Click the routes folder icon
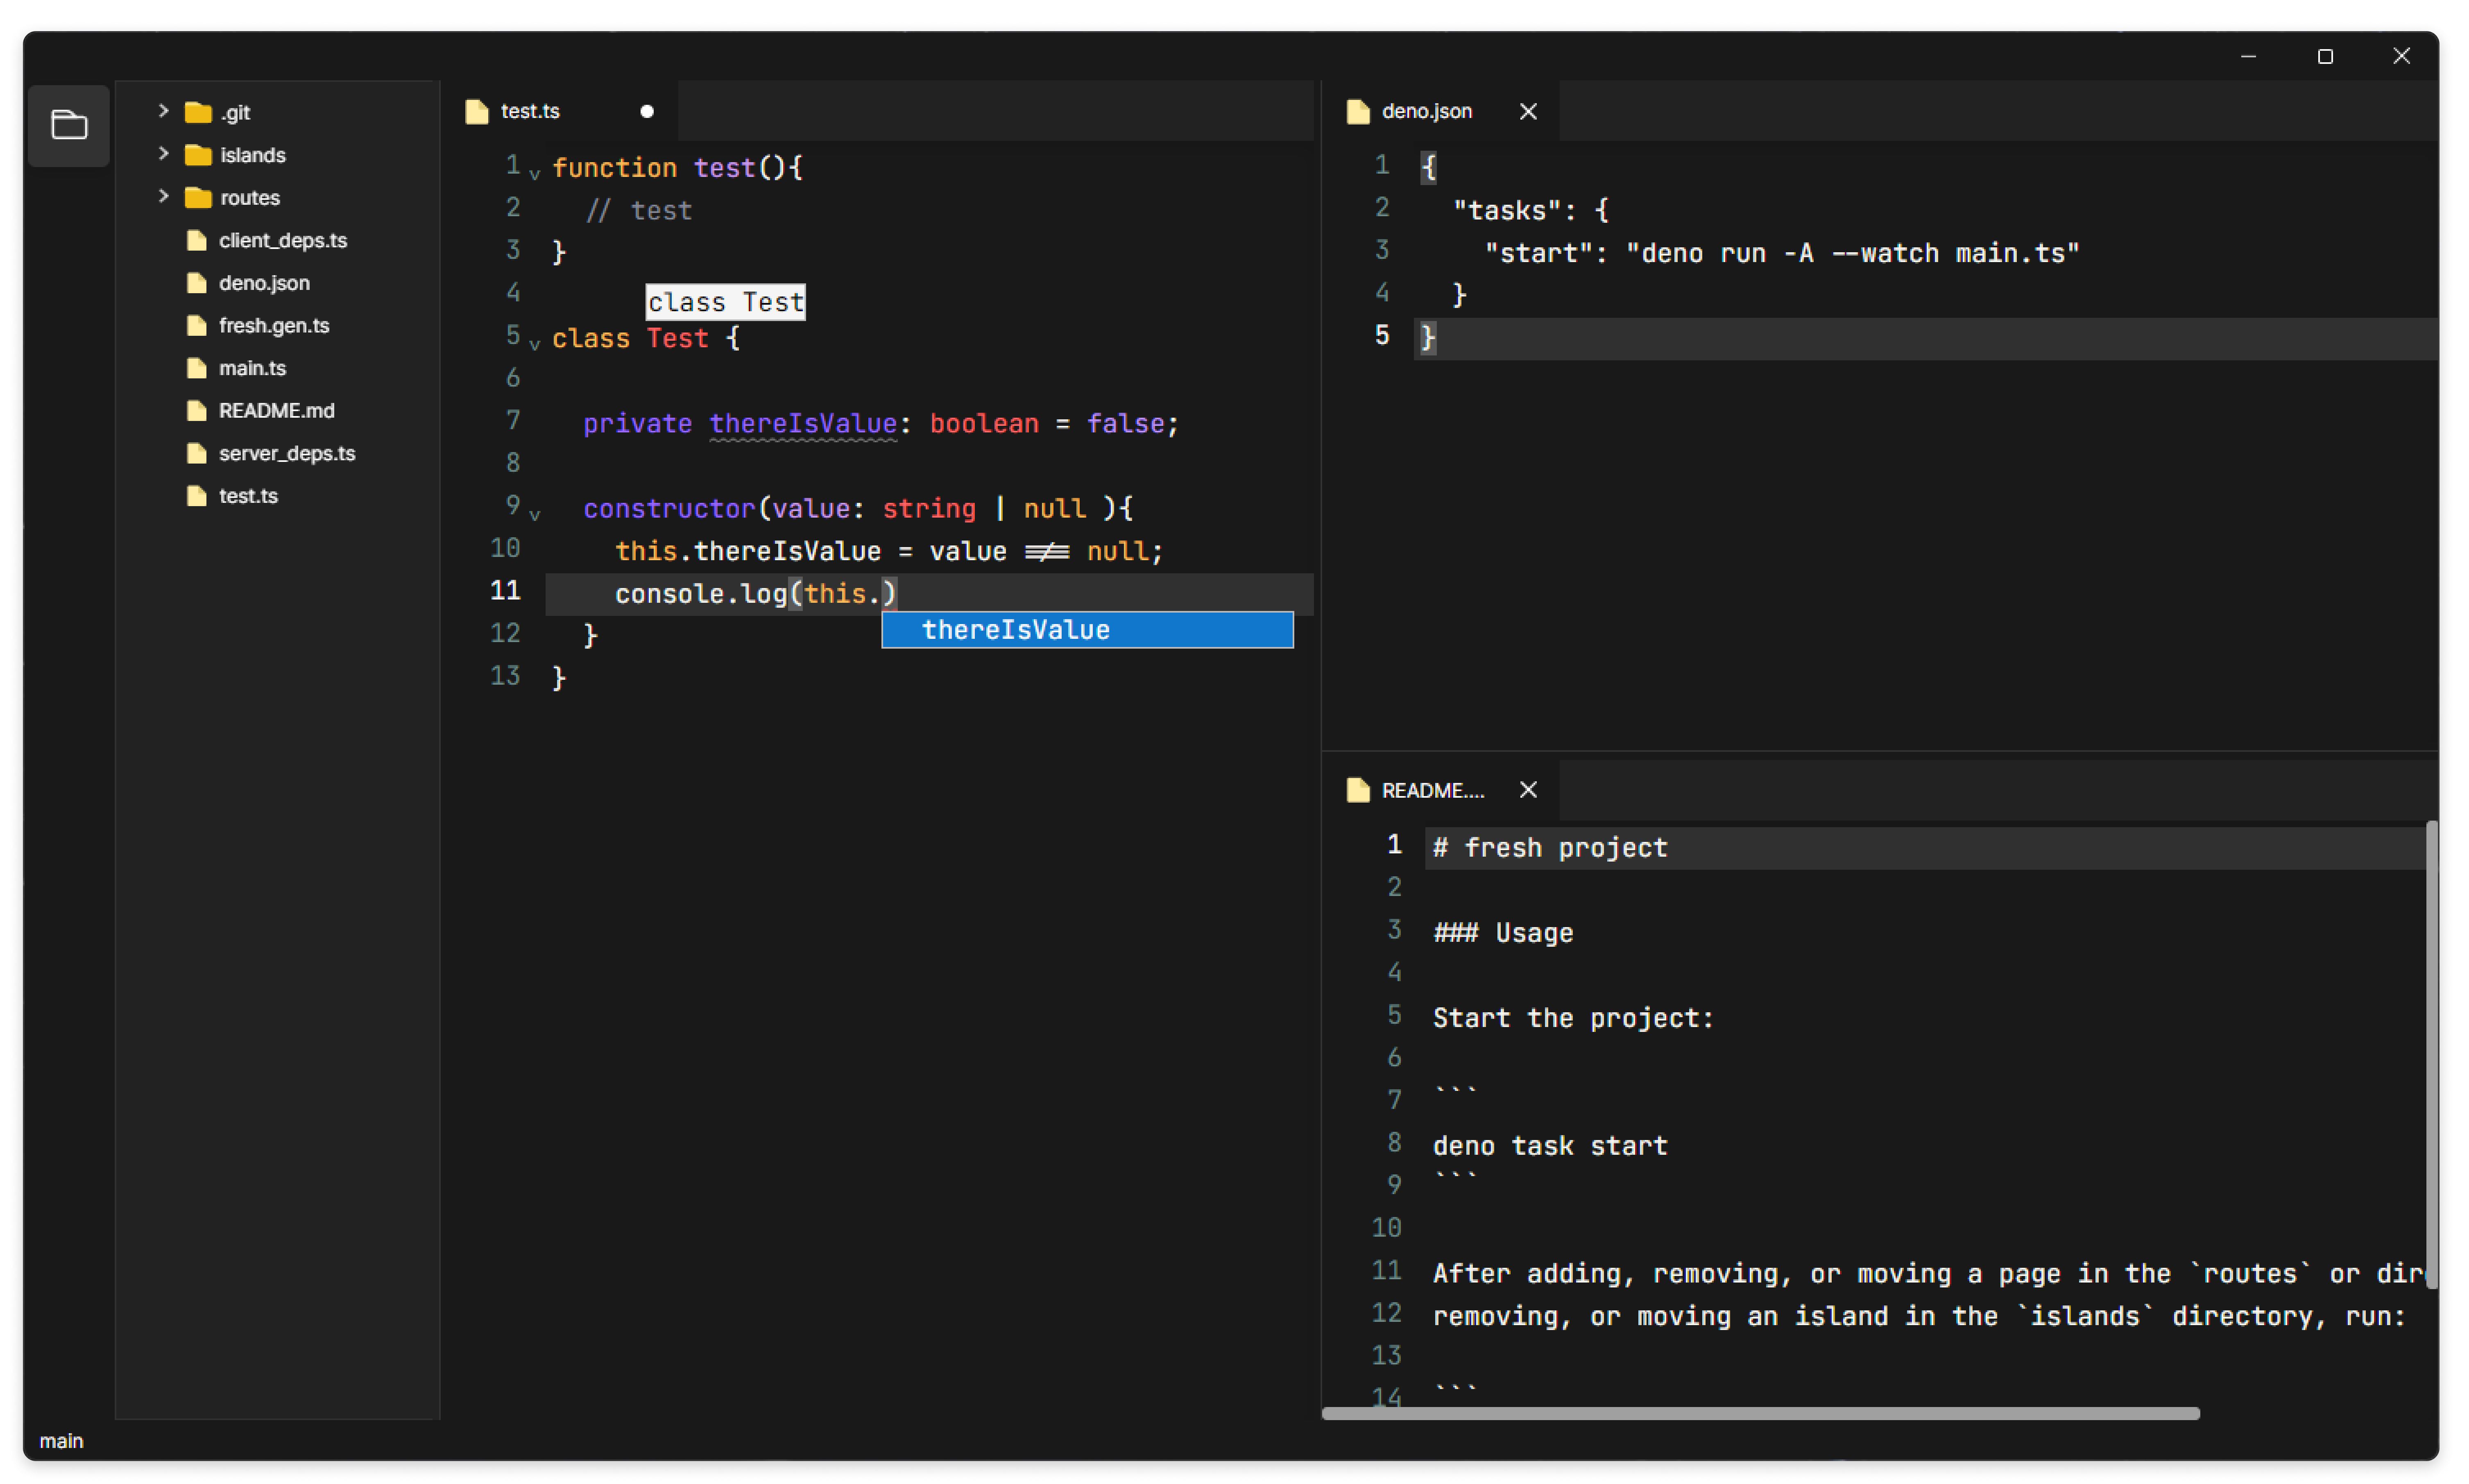Image resolution: width=2469 pixels, height=1484 pixels. pyautogui.click(x=198, y=198)
